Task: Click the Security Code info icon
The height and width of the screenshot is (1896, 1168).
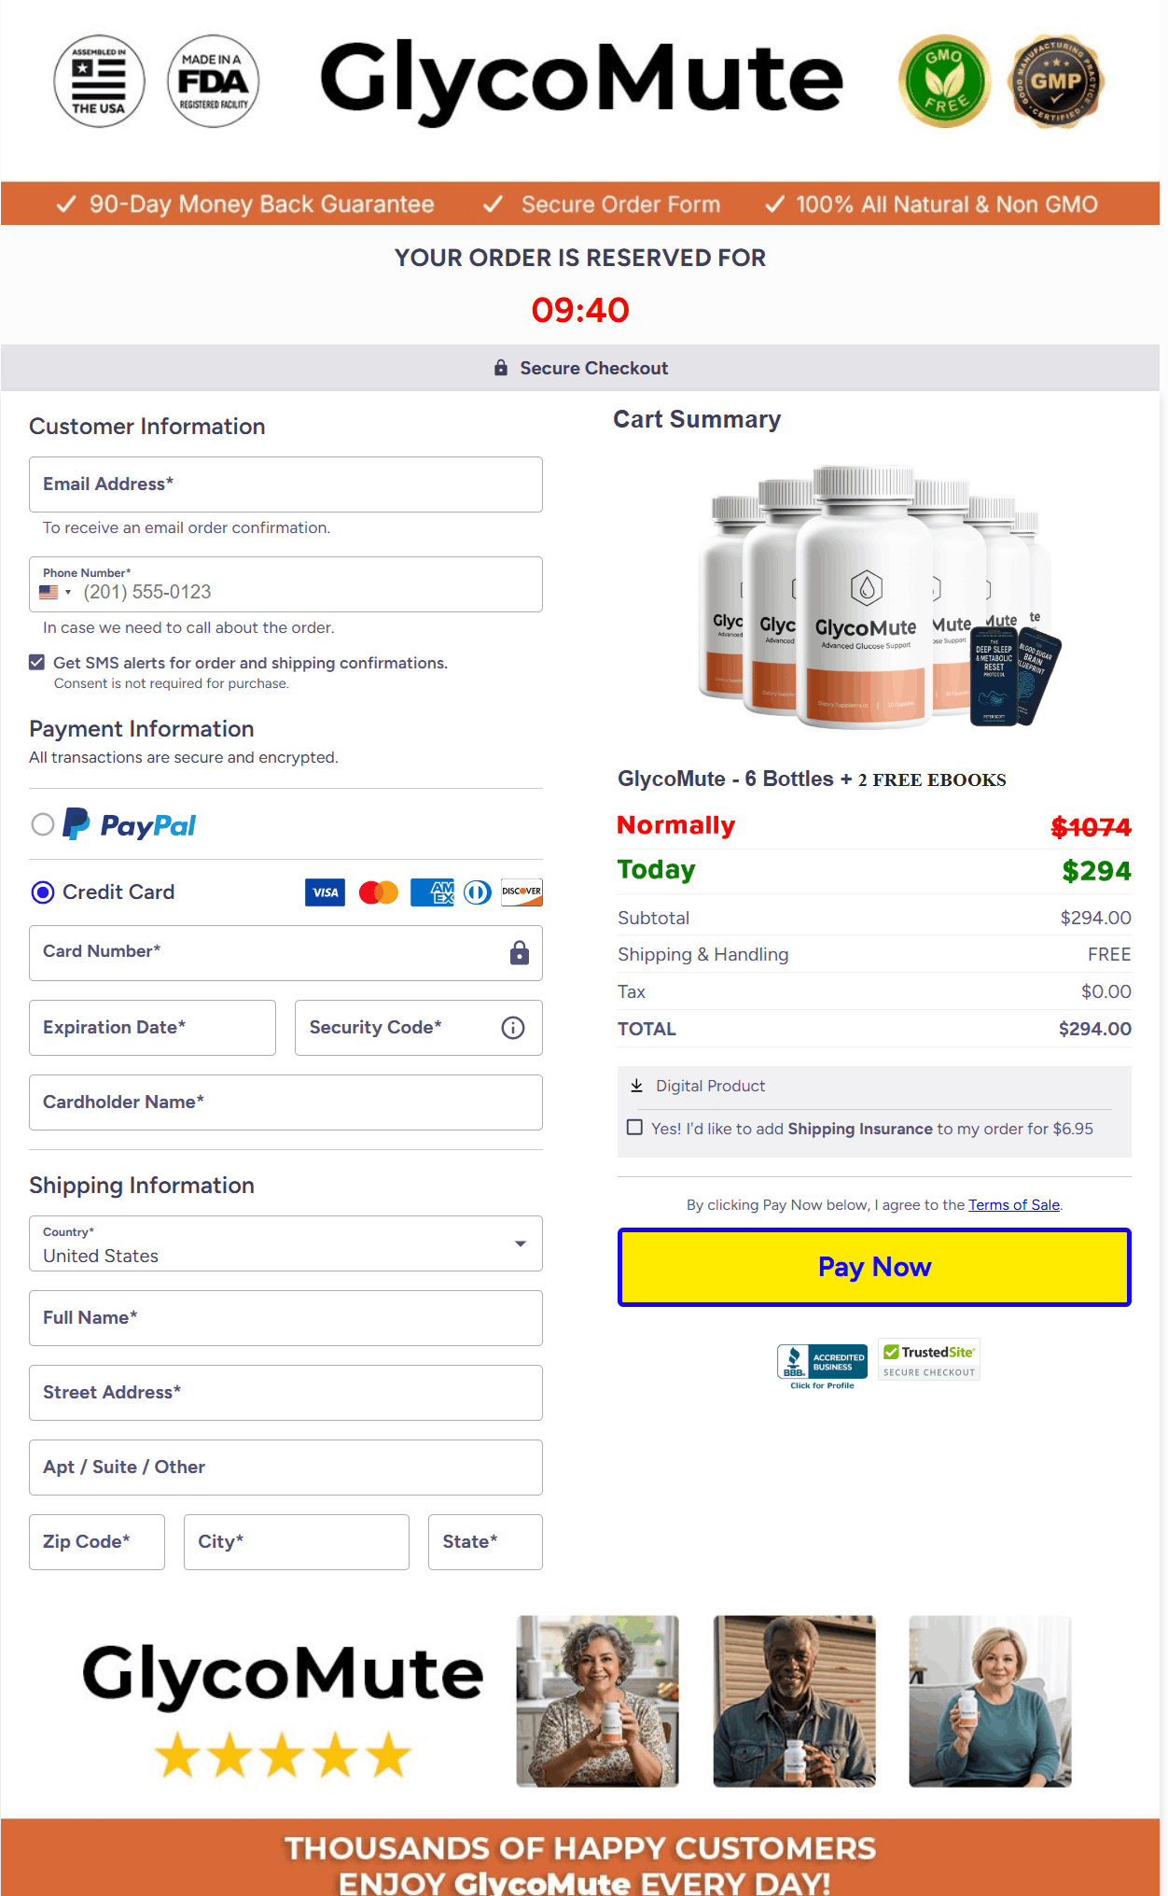Action: [x=511, y=1028]
